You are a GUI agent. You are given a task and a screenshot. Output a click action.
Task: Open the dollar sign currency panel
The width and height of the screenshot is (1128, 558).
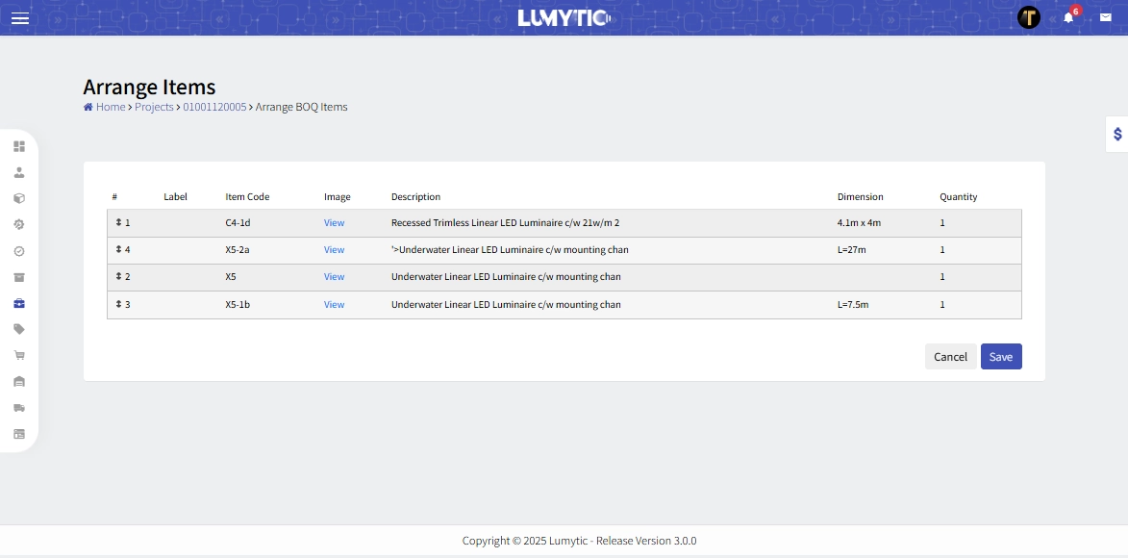pos(1117,134)
